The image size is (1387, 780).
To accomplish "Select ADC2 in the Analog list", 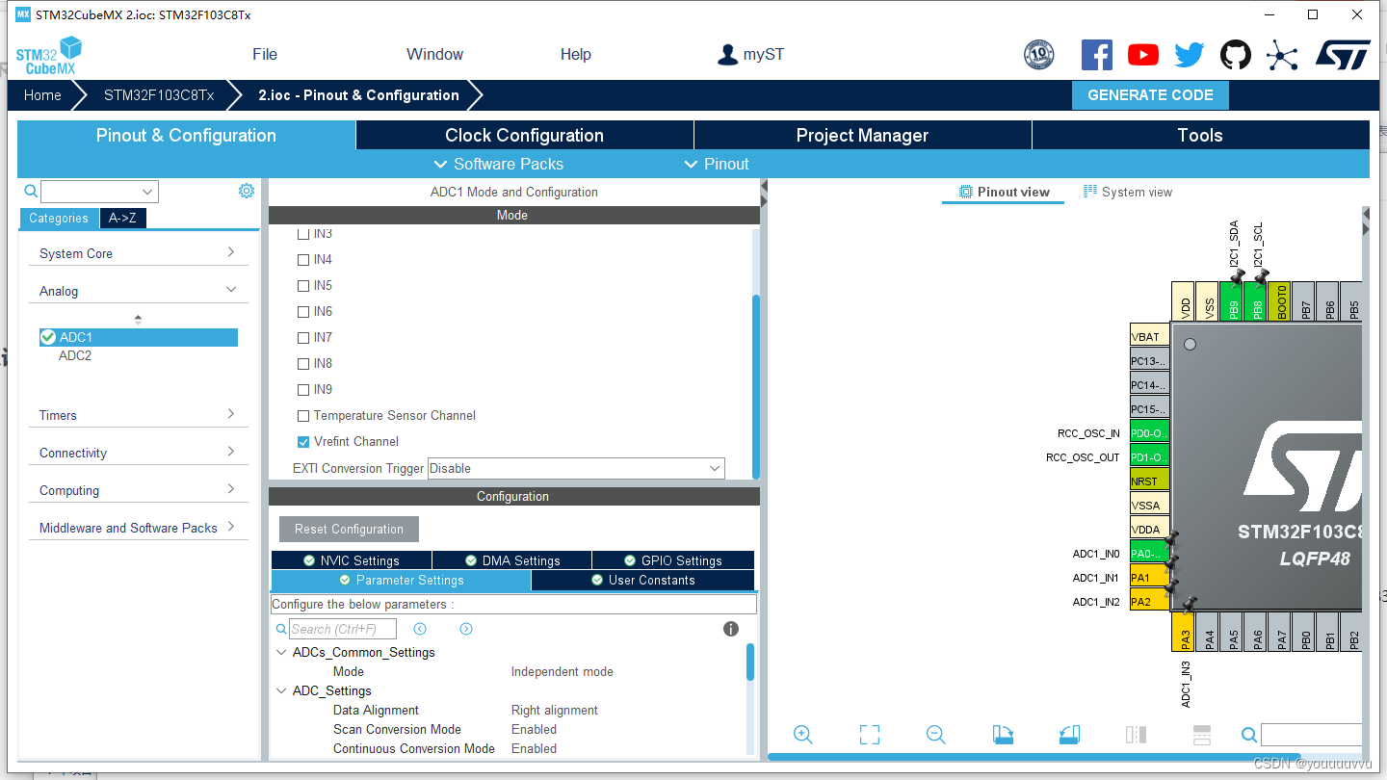I will (x=75, y=355).
